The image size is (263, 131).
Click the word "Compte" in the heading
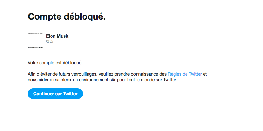coord(44,16)
